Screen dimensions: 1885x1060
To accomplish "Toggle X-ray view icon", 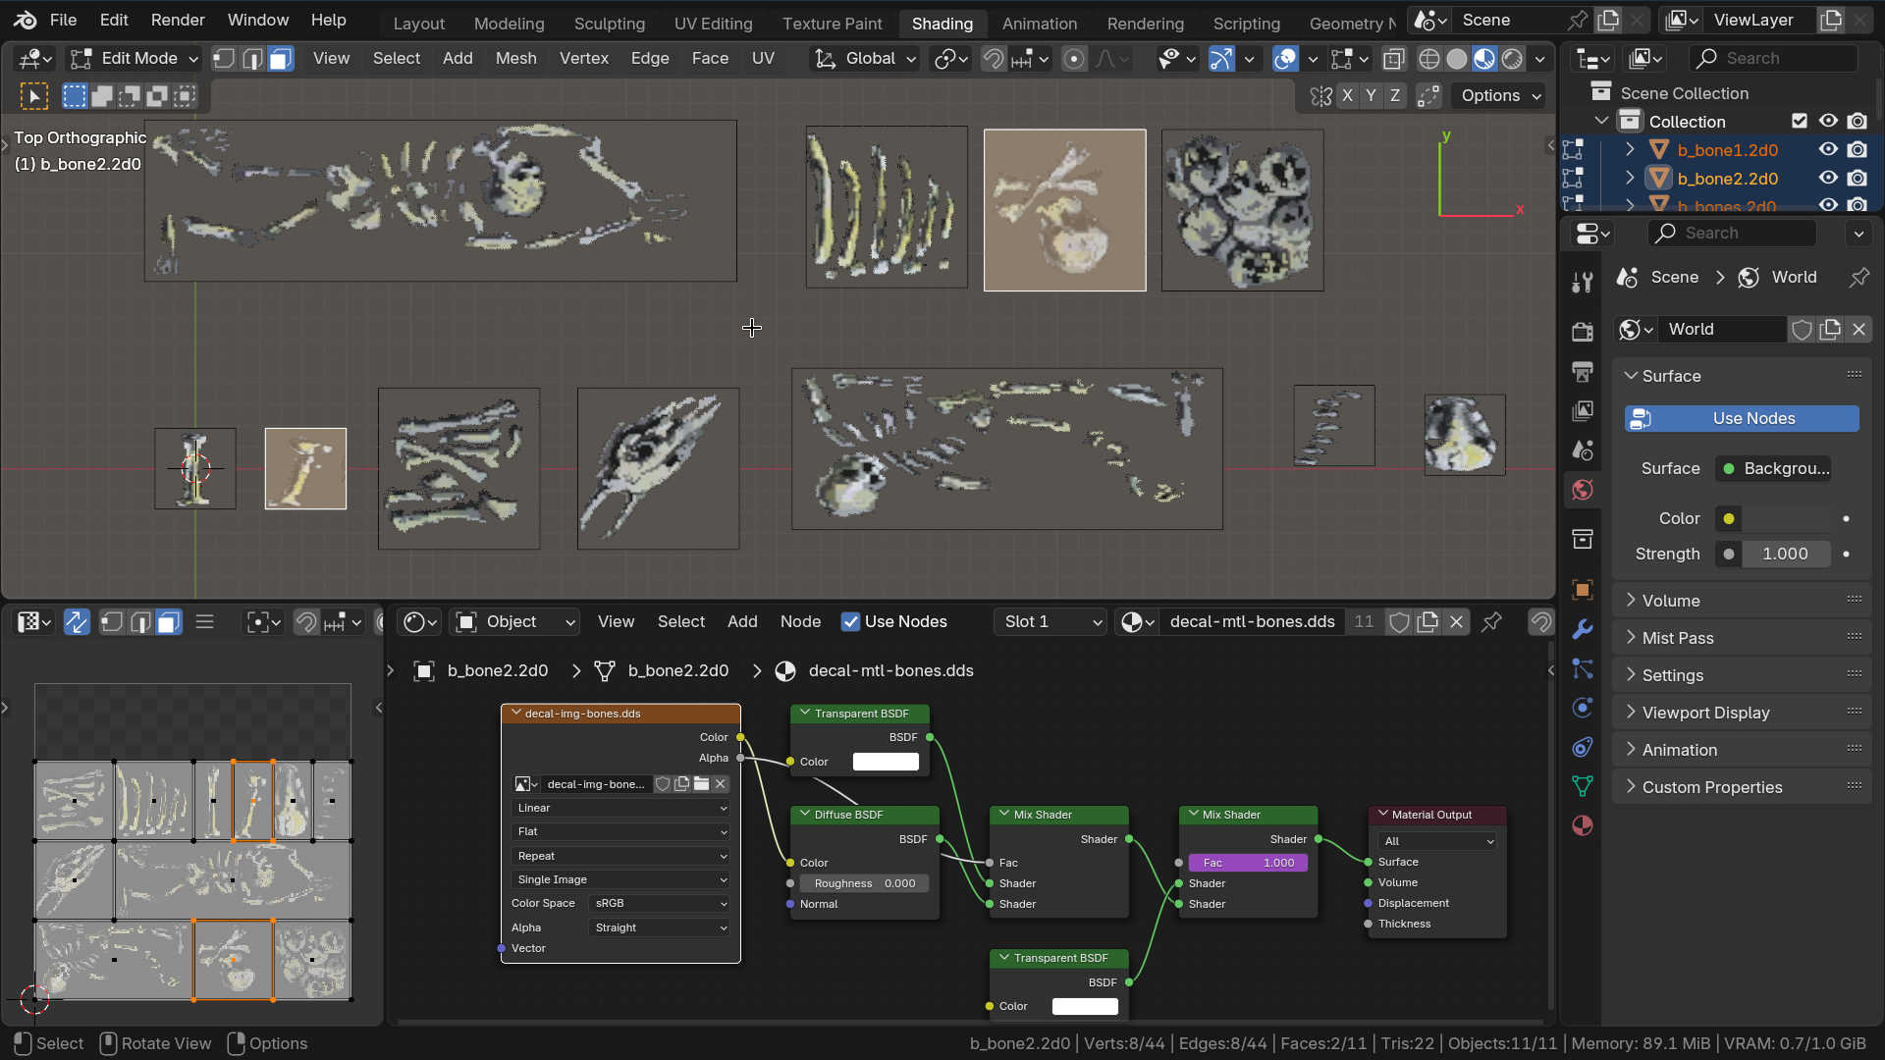I will click(1393, 59).
